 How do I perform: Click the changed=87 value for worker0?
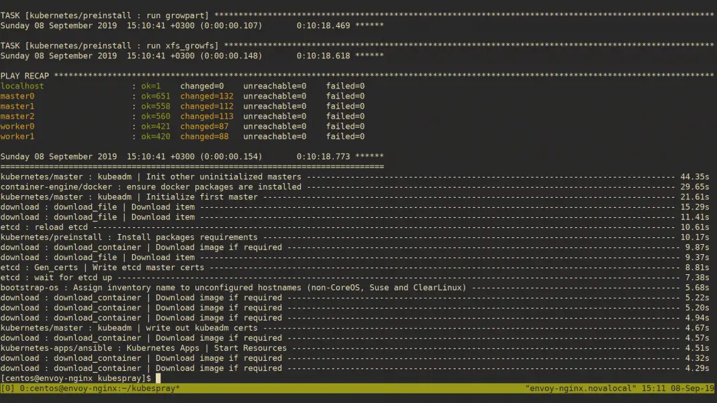(x=204, y=126)
